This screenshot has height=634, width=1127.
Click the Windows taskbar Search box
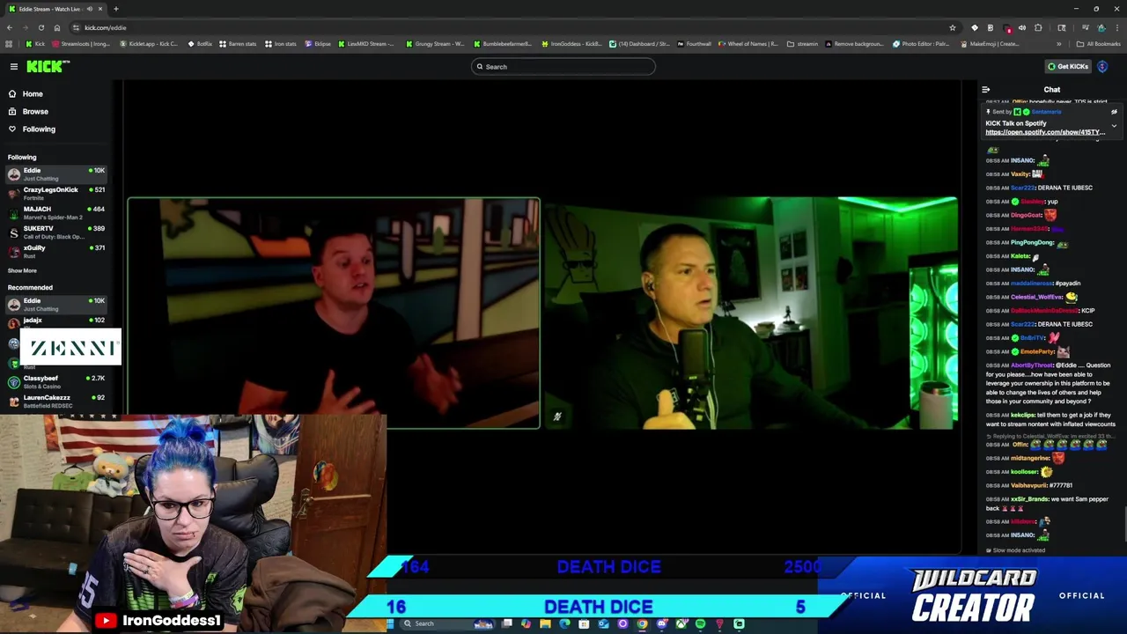[449, 624]
